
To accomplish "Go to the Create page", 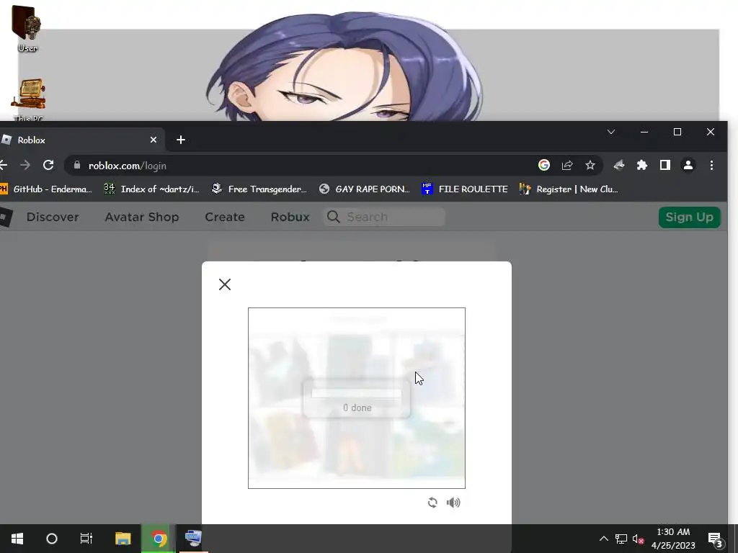I will pyautogui.click(x=225, y=217).
